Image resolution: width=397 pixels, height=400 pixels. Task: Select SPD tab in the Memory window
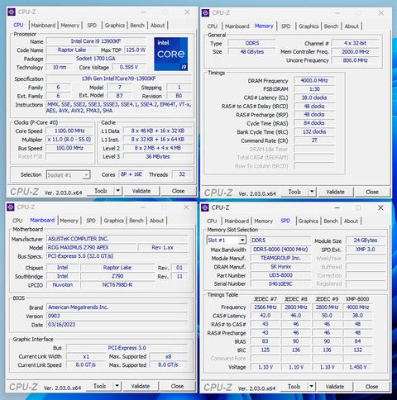(x=285, y=26)
